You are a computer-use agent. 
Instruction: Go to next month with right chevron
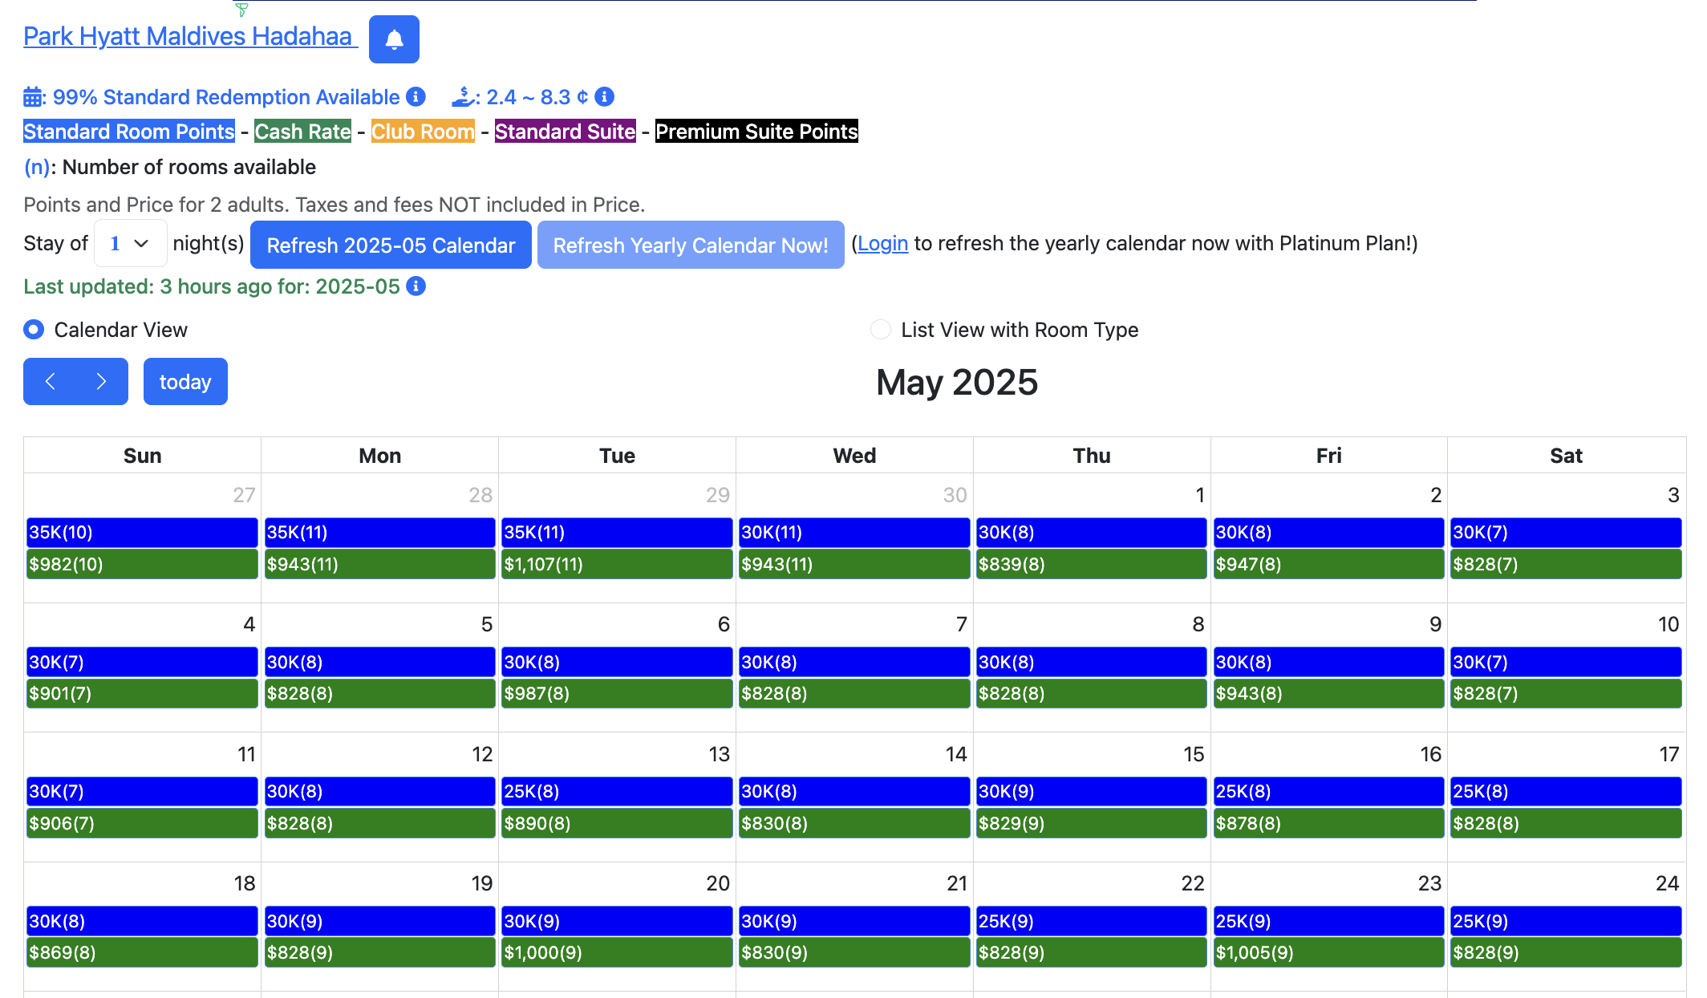[101, 381]
